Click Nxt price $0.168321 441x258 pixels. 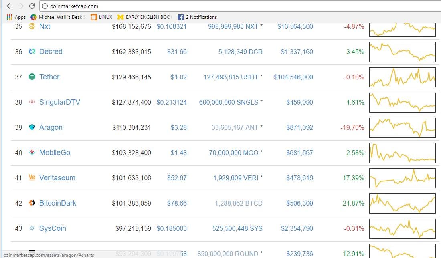pyautogui.click(x=172, y=27)
